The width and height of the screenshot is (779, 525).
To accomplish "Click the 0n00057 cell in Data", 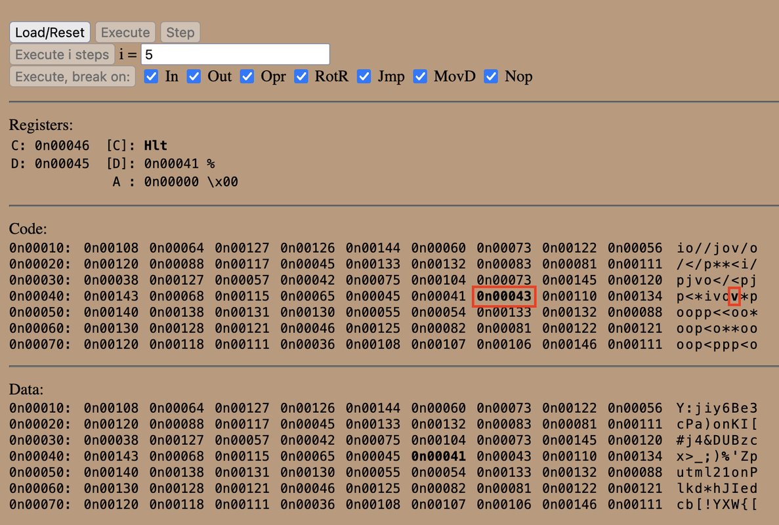I will tap(242, 440).
